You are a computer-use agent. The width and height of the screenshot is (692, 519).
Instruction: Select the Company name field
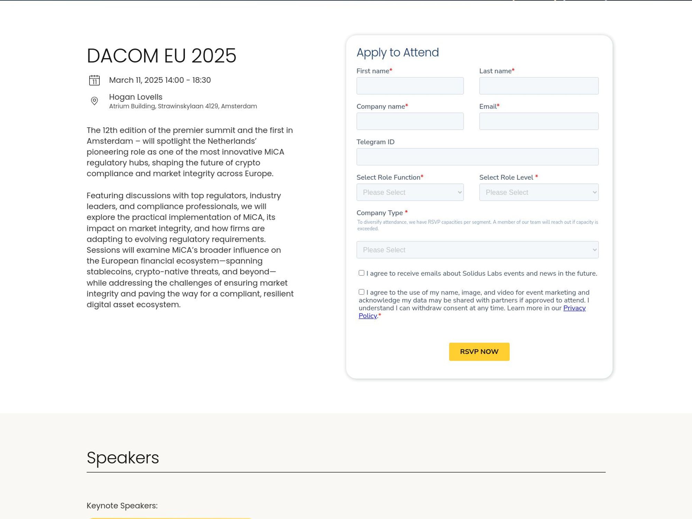(x=410, y=121)
